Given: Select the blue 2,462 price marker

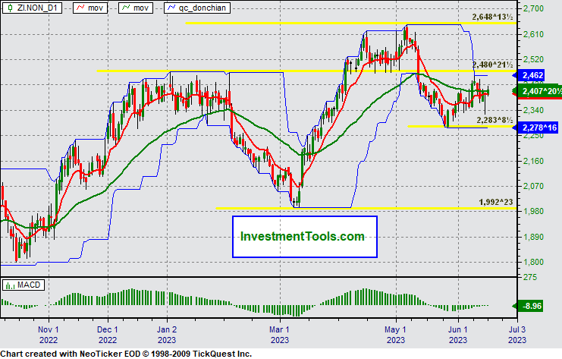Looking at the screenshot, I should click(534, 76).
